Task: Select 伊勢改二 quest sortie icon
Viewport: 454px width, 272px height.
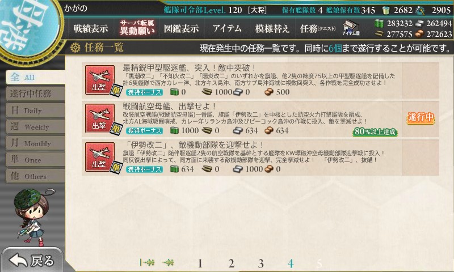Action: click(100, 157)
